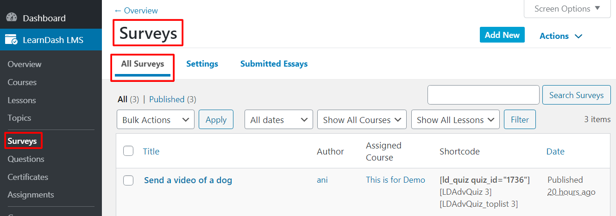Open the Show All Courses dropdown
Screen dimensions: 616x216
(x=362, y=119)
